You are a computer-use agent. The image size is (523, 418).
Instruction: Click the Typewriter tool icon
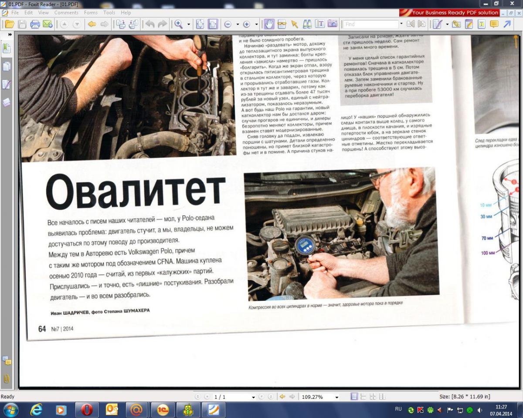(x=438, y=24)
